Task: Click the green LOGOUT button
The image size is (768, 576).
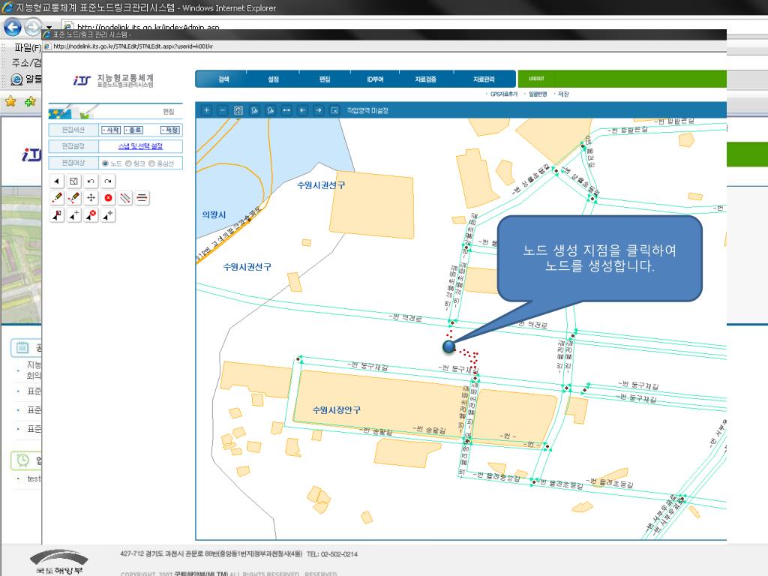Action: (x=536, y=79)
